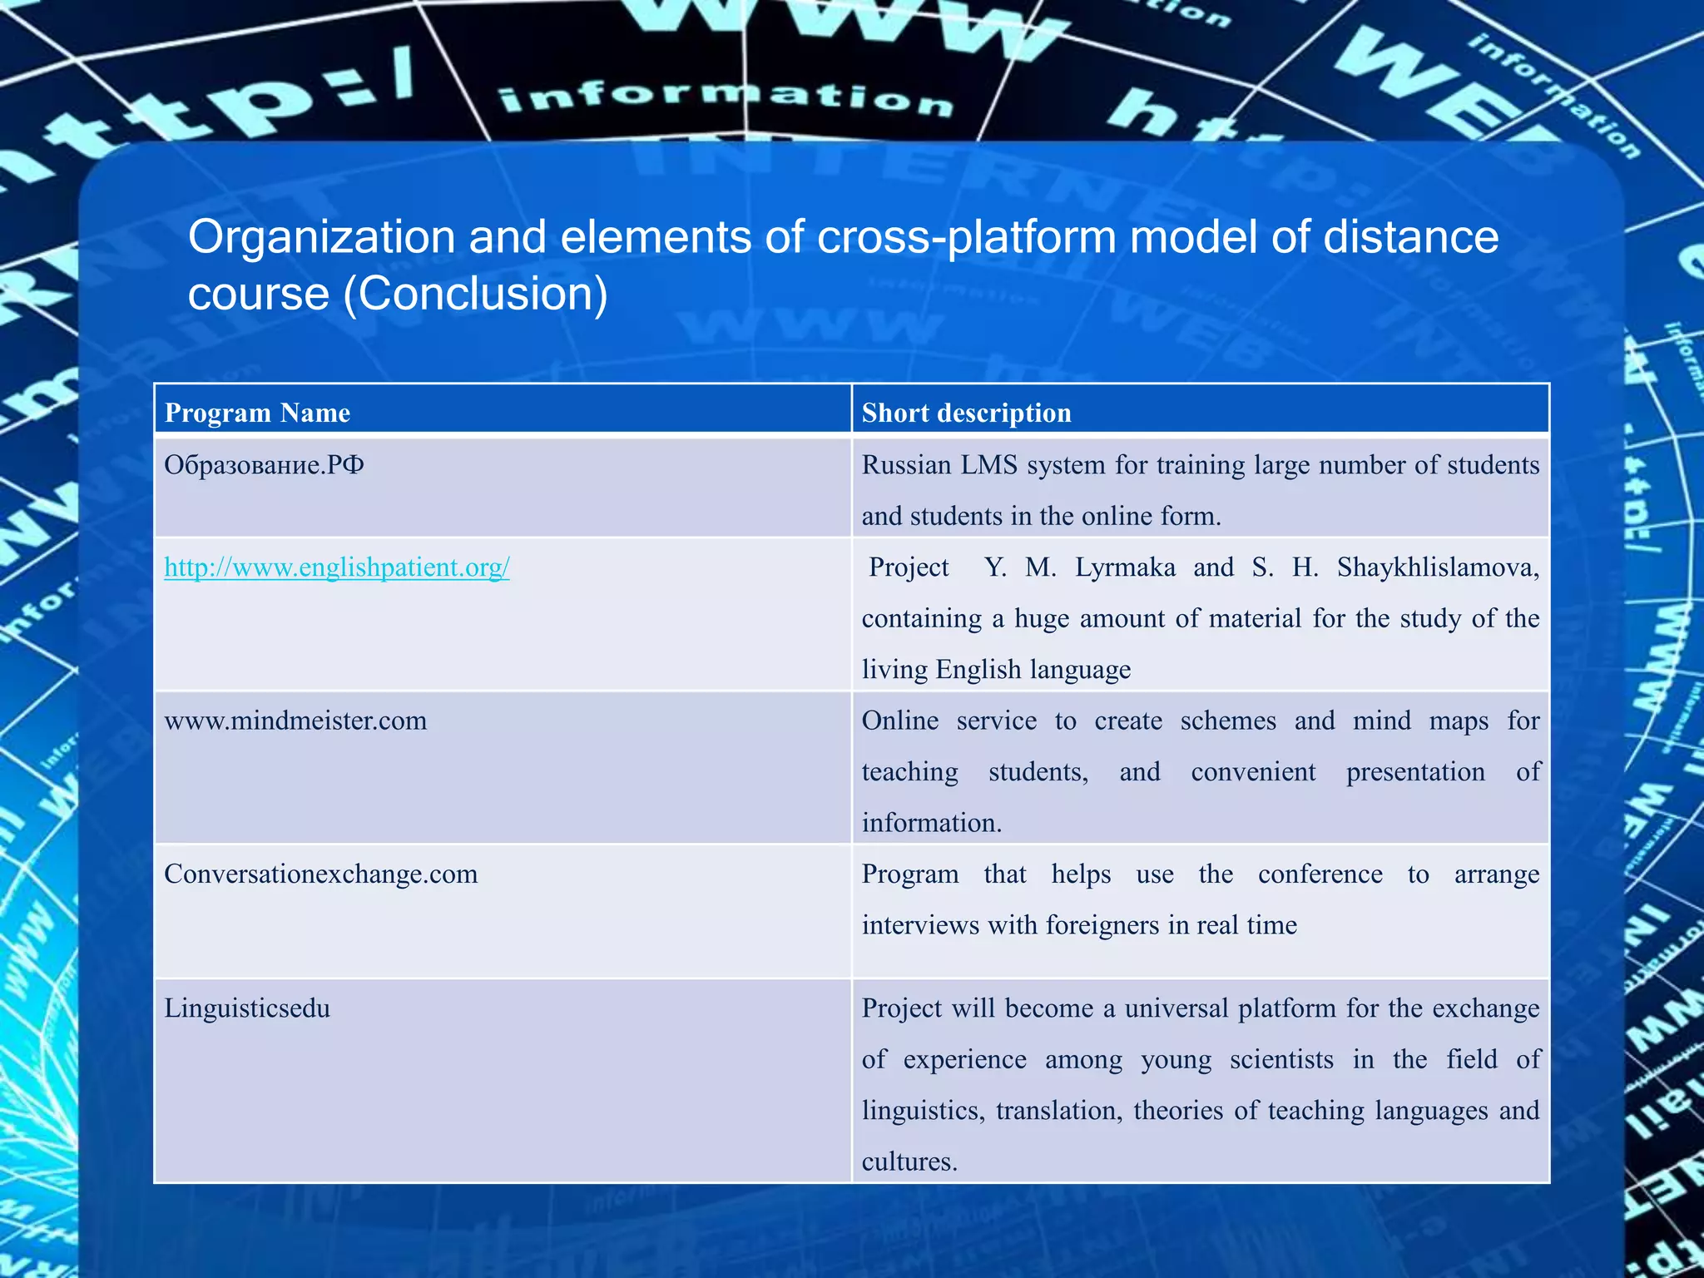Select the 'www.mindmeister.com' cell
Screen dimensions: 1704x1278
pos(503,767)
